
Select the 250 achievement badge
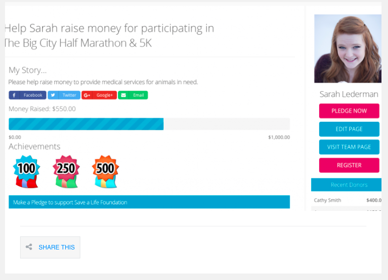click(66, 171)
